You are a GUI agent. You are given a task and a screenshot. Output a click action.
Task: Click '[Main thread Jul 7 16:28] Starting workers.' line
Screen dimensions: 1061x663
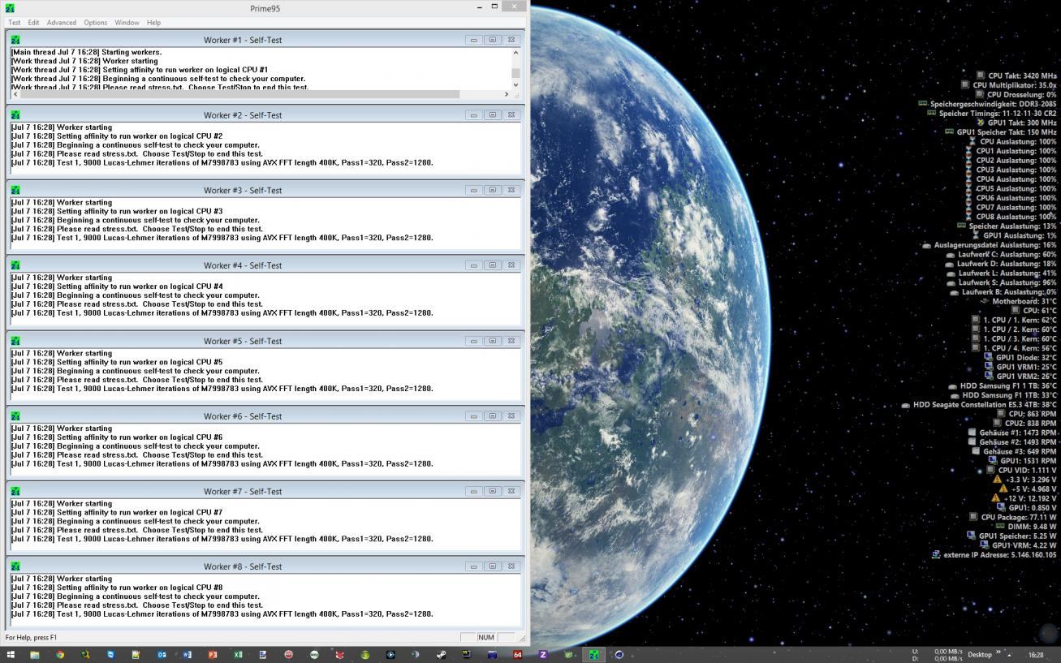[86, 52]
